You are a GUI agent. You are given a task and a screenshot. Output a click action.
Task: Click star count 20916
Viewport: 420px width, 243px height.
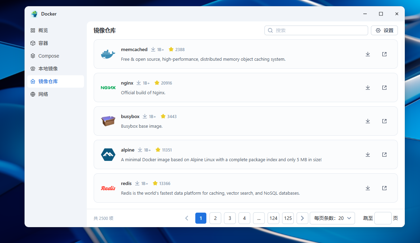tap(167, 83)
